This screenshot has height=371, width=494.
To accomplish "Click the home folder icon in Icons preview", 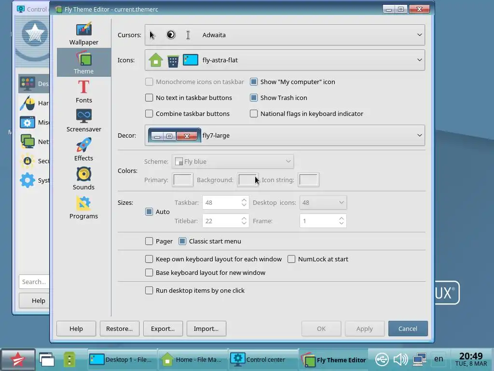I will coord(156,60).
